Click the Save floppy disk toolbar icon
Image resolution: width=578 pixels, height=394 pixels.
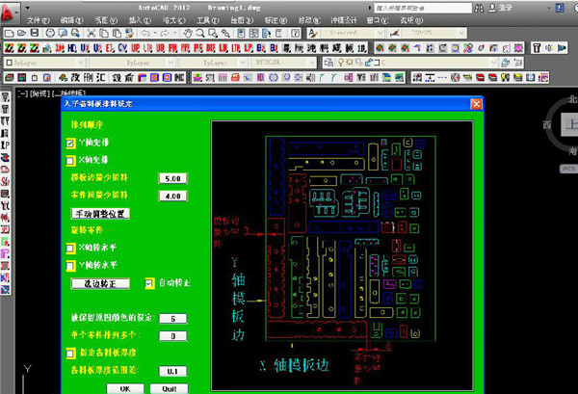tap(35, 33)
